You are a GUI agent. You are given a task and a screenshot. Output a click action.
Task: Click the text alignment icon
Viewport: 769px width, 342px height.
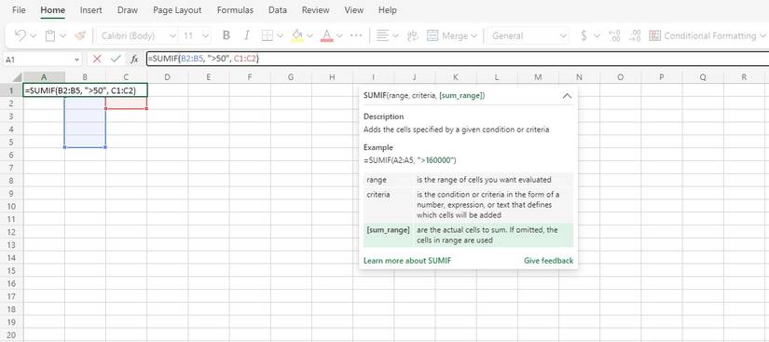coord(382,35)
